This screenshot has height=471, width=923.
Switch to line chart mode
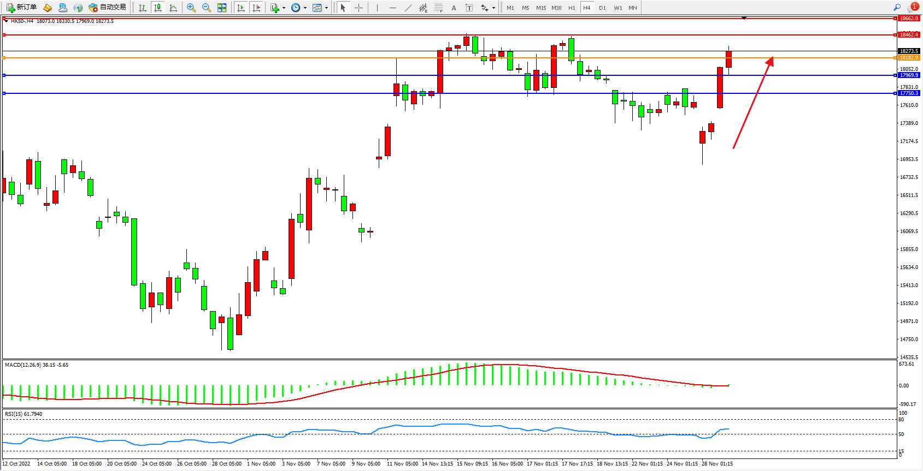click(x=173, y=8)
